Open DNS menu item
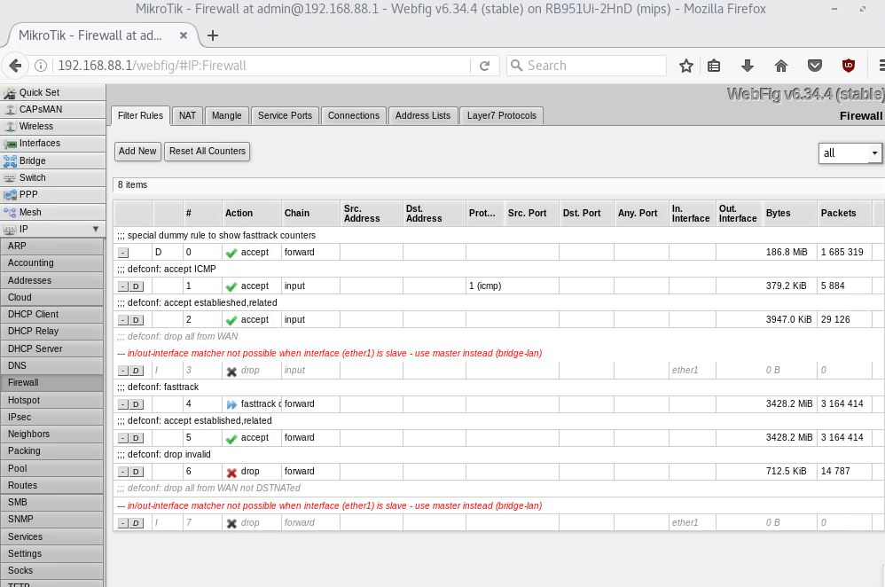This screenshot has height=587, width=885. click(x=52, y=365)
